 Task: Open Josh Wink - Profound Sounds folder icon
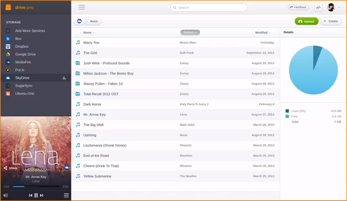(77, 63)
